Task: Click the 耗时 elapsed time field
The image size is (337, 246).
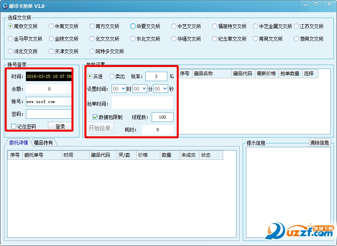Action: point(158,130)
